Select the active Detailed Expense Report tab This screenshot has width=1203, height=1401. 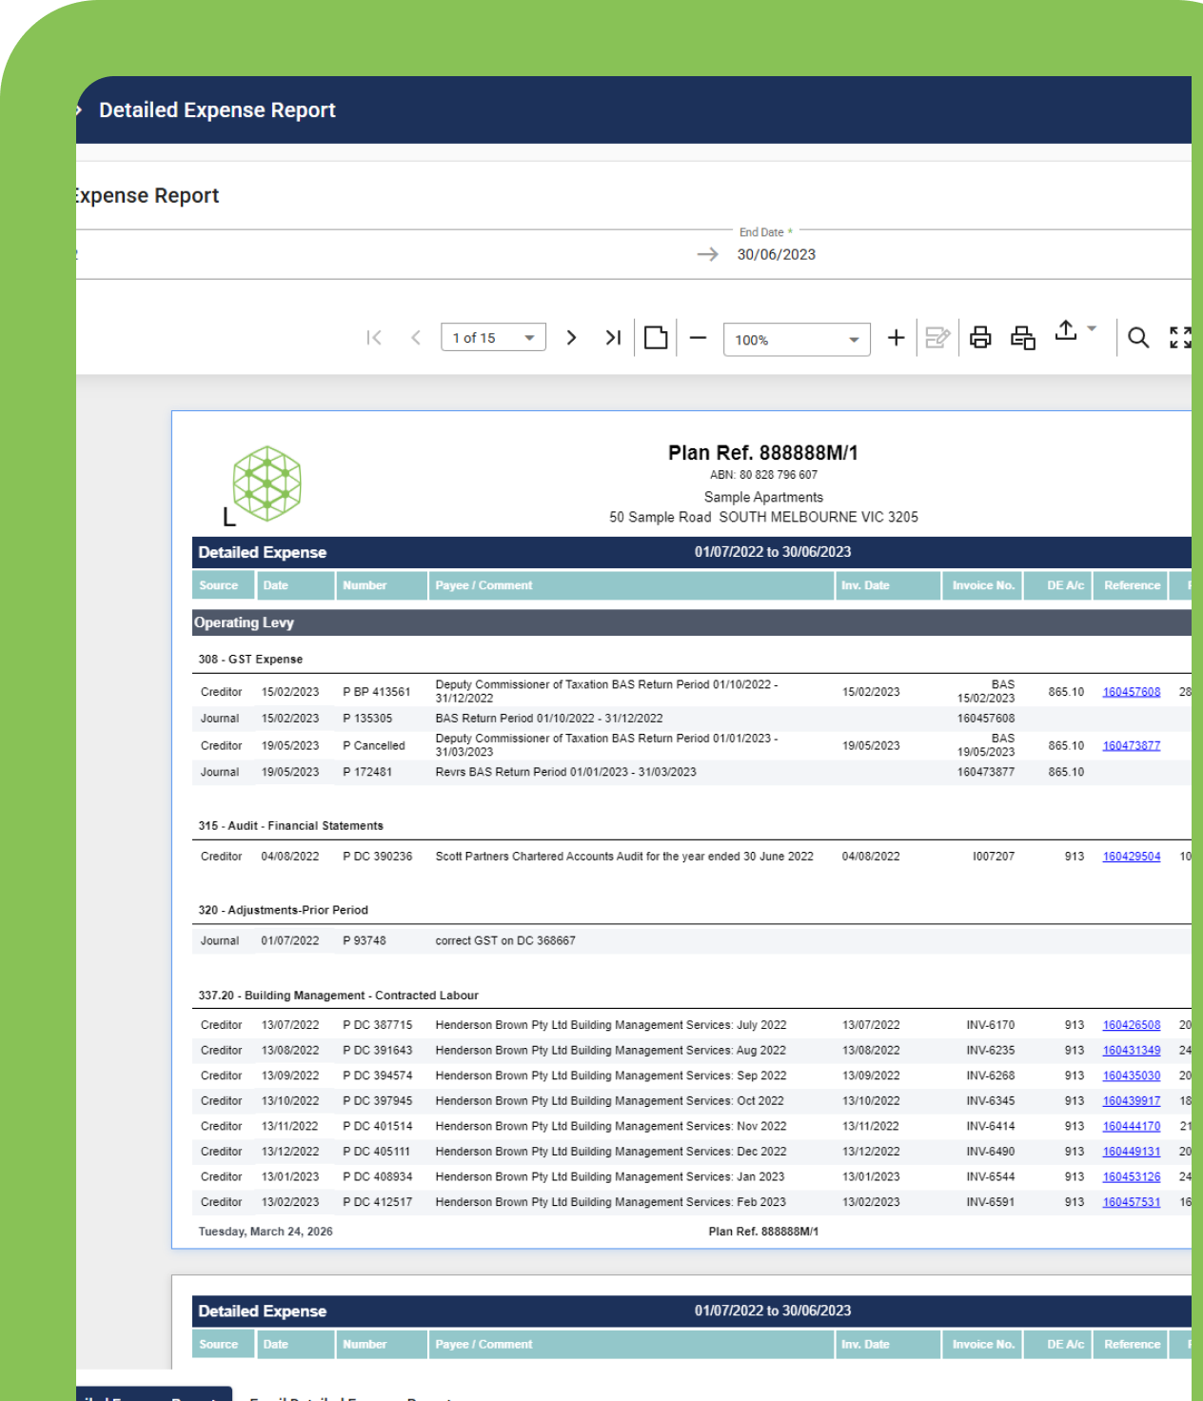click(x=152, y=1394)
